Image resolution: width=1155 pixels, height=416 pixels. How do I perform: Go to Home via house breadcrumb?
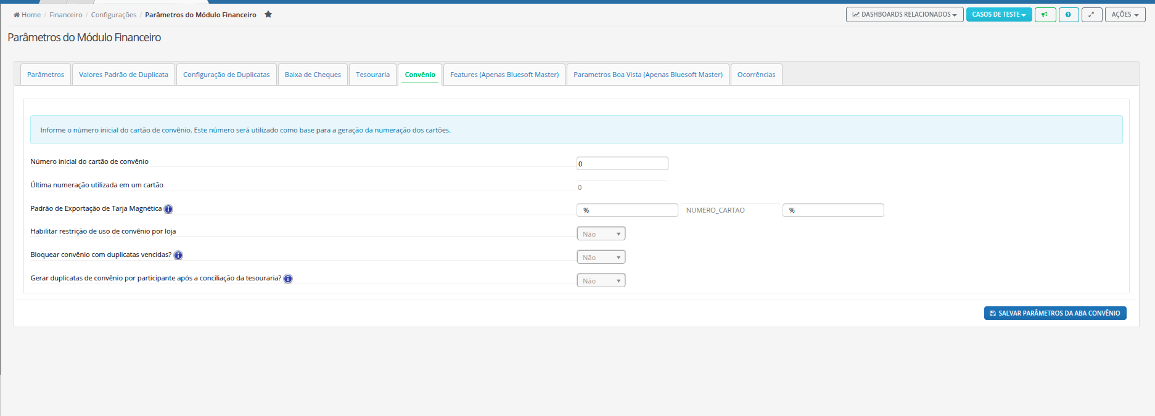[27, 15]
